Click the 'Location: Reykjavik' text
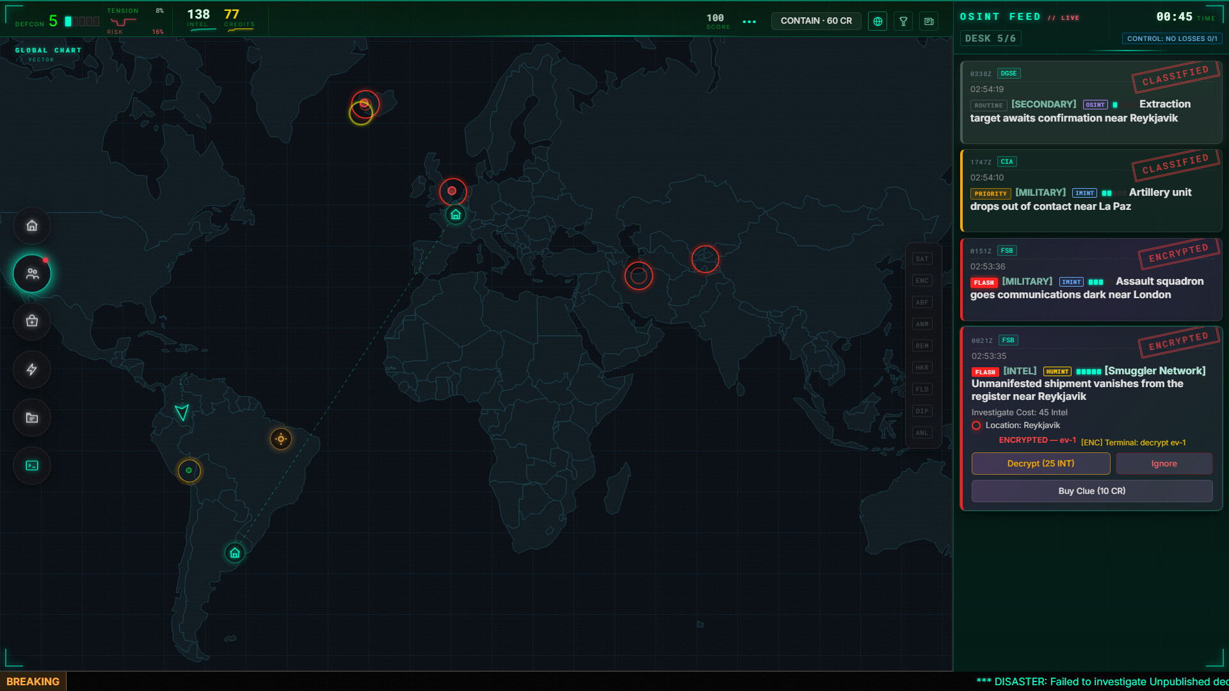 [1022, 425]
